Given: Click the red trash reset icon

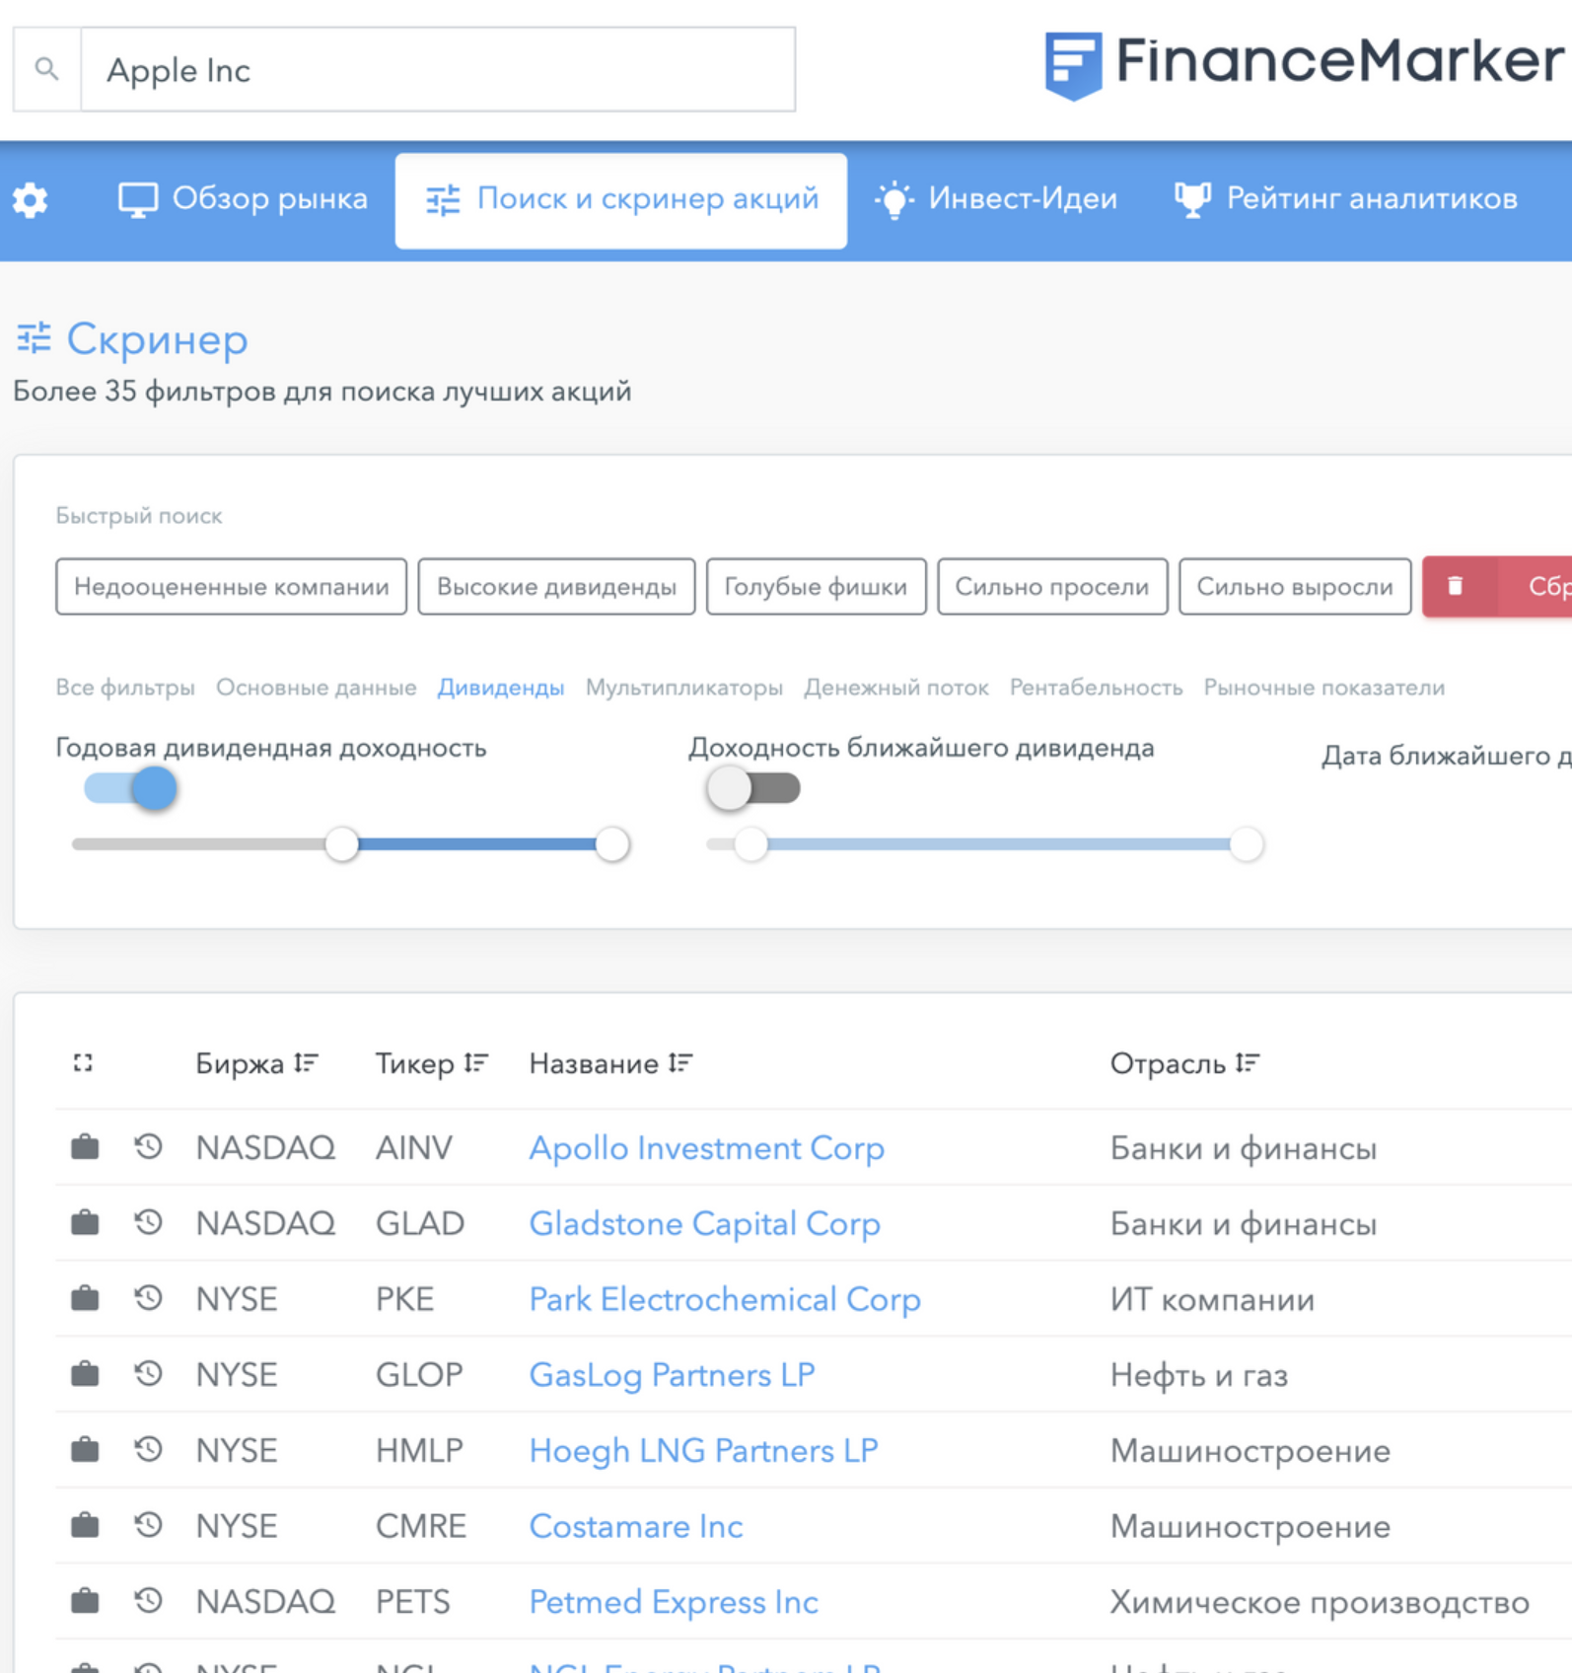Looking at the screenshot, I should (1455, 586).
